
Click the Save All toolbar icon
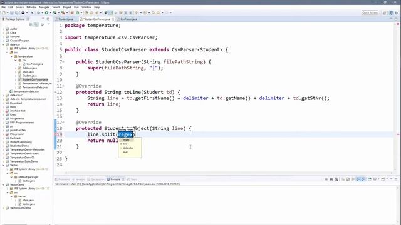coord(17,12)
